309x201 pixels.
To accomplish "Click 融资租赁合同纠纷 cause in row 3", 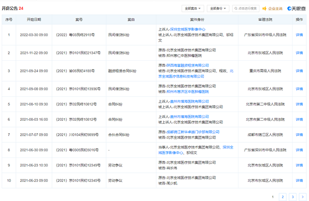I will click(x=122, y=71).
